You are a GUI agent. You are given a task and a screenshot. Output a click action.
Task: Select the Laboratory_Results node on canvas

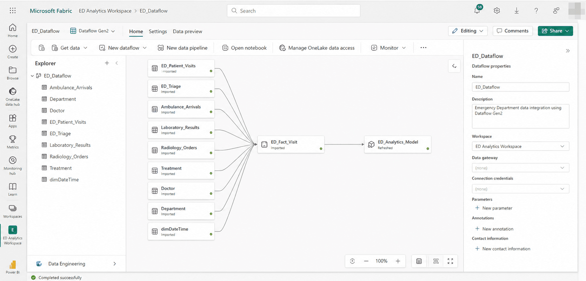click(181, 130)
